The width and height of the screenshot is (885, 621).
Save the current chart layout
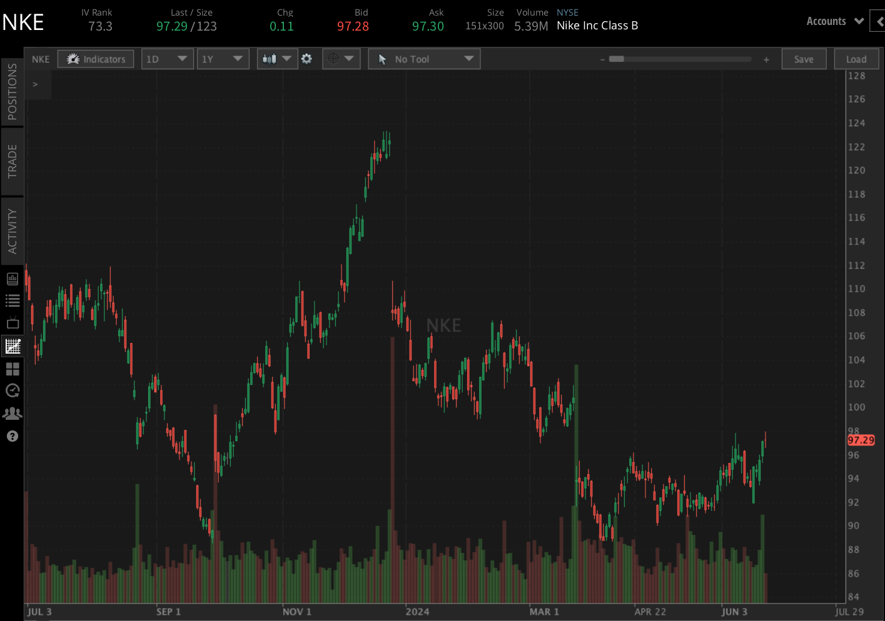pos(804,58)
